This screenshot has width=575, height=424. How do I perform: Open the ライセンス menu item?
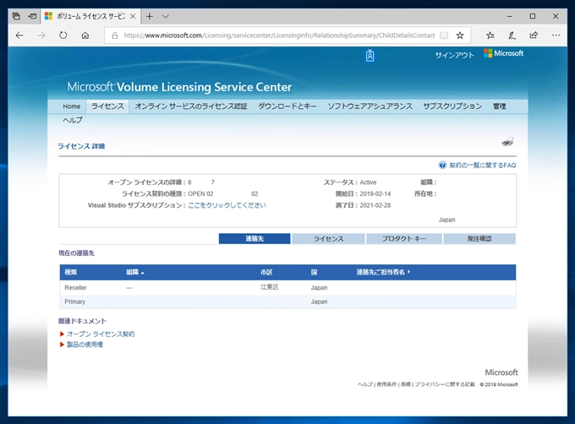tap(107, 106)
